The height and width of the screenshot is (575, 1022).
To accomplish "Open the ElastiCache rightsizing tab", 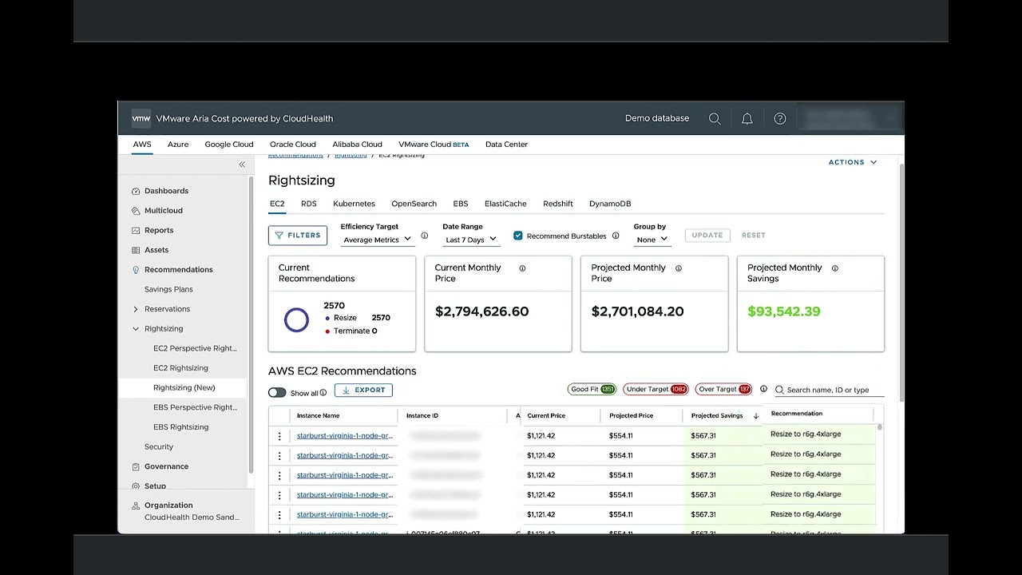I will click(x=505, y=204).
